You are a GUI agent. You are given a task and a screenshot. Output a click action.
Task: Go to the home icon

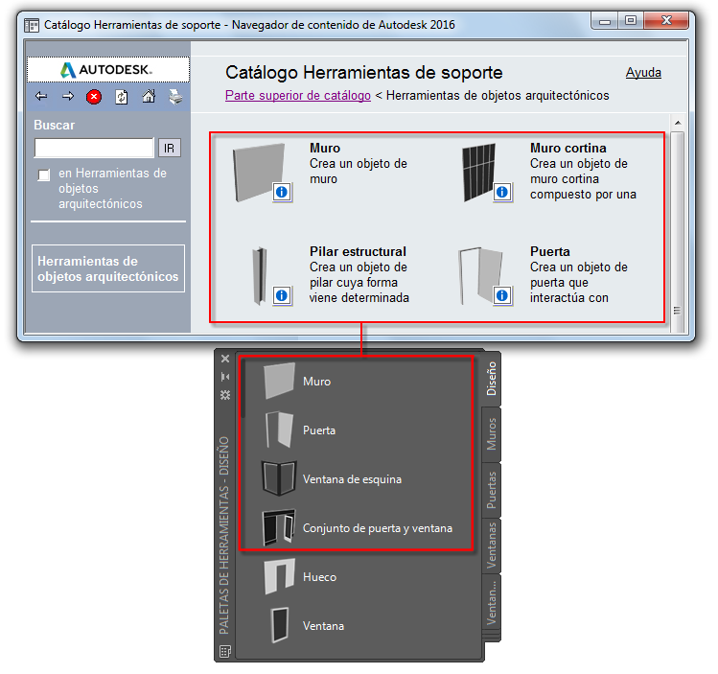[149, 96]
